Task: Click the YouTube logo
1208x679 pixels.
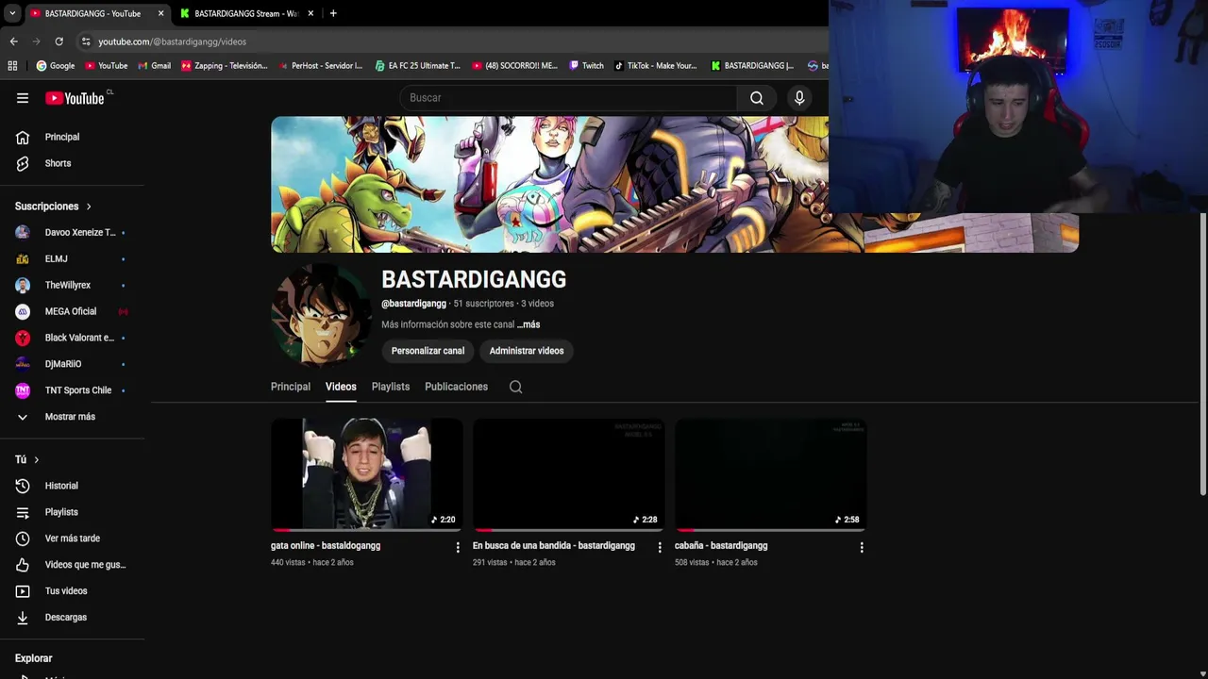Action: pos(75,98)
